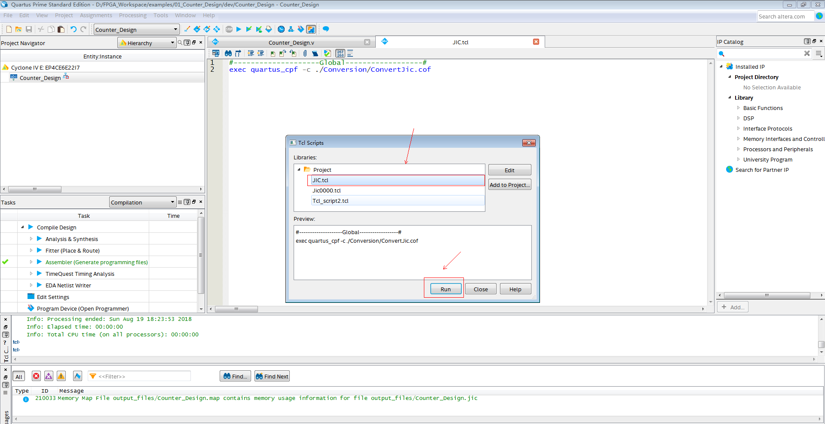
Task: Open the File menu
Action: tap(8, 15)
